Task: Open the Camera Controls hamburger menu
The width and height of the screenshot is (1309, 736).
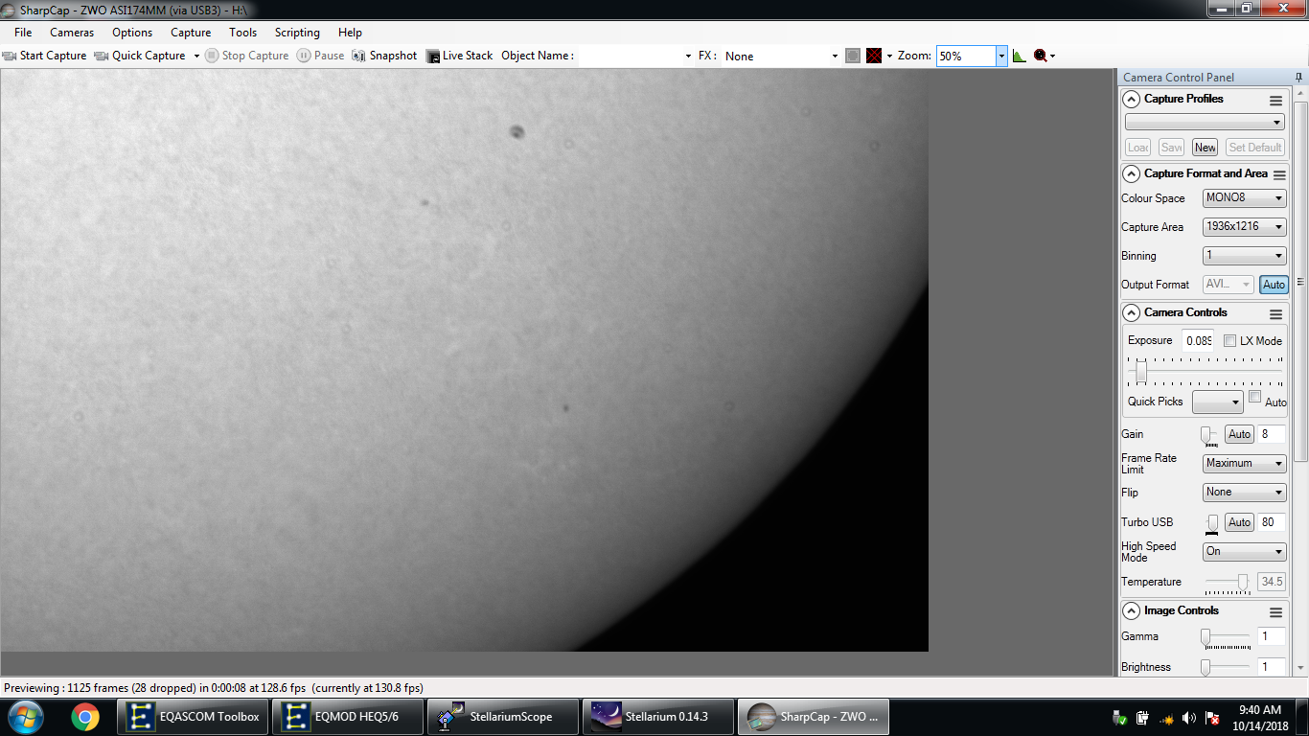Action: [x=1275, y=314]
